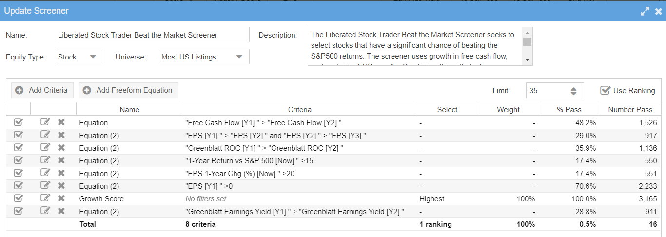Delete the Growth Score row

(x=61, y=198)
